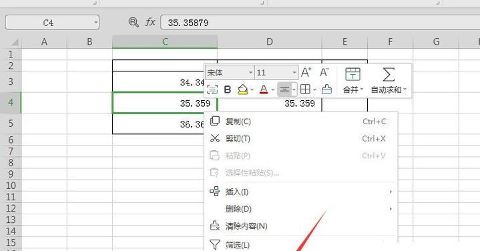This screenshot has height=251, width=480.
Task: Select column A header
Action: (44, 41)
